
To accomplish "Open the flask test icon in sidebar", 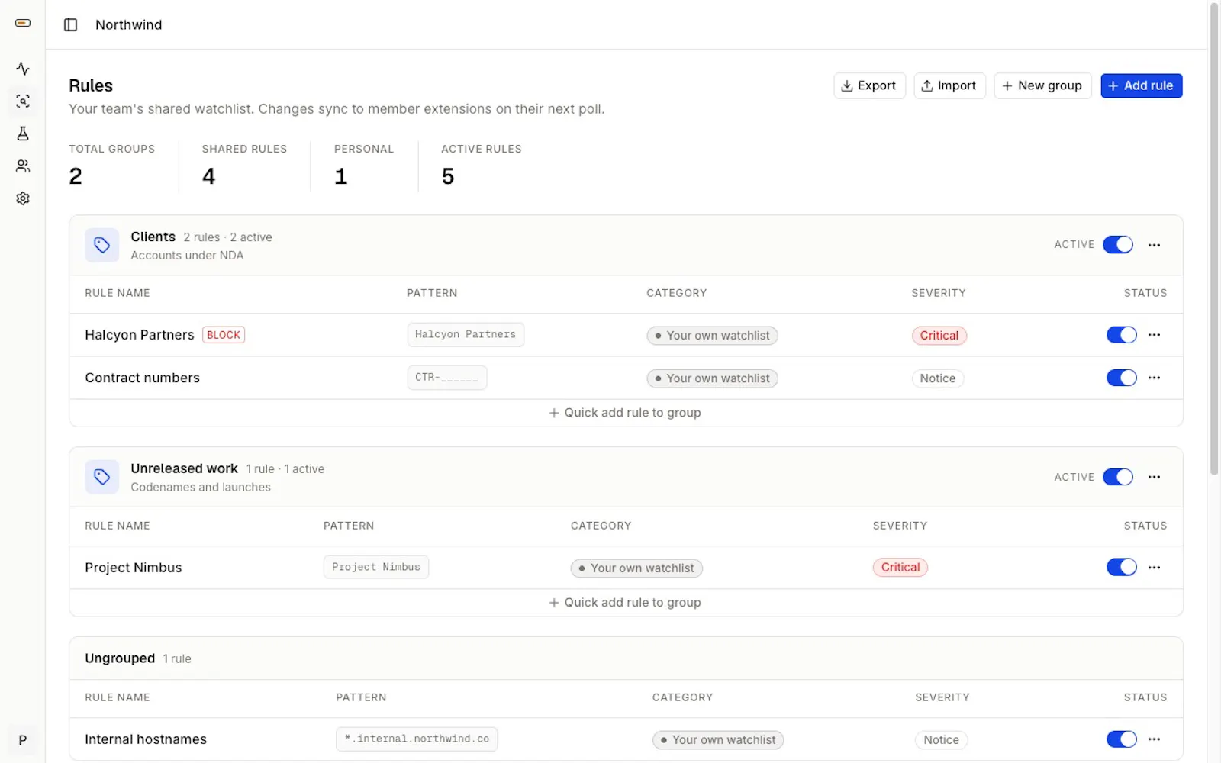I will 23,134.
